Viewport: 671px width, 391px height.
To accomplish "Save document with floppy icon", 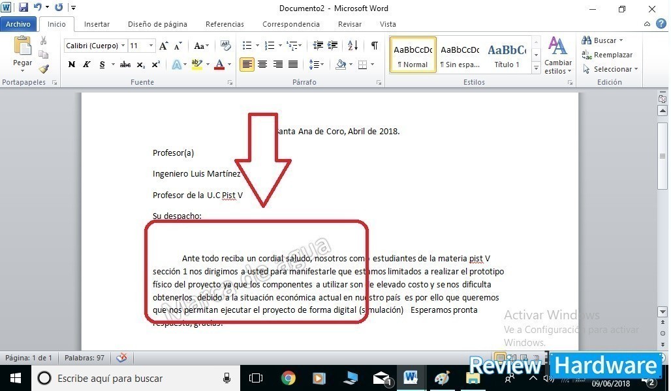I will click(23, 7).
